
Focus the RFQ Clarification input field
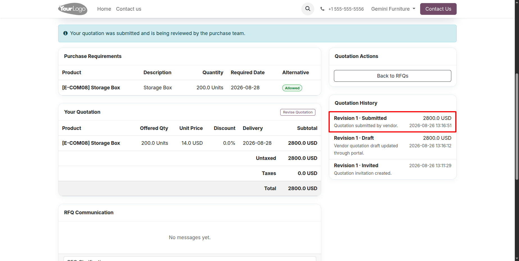190,259
